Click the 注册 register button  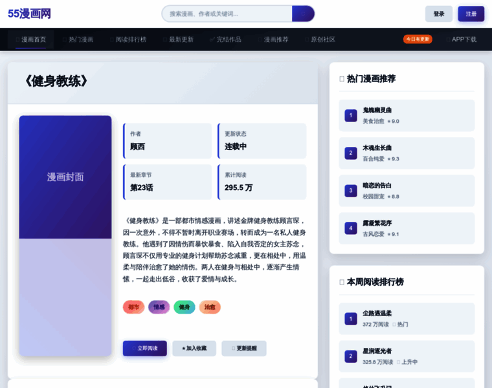coord(471,14)
